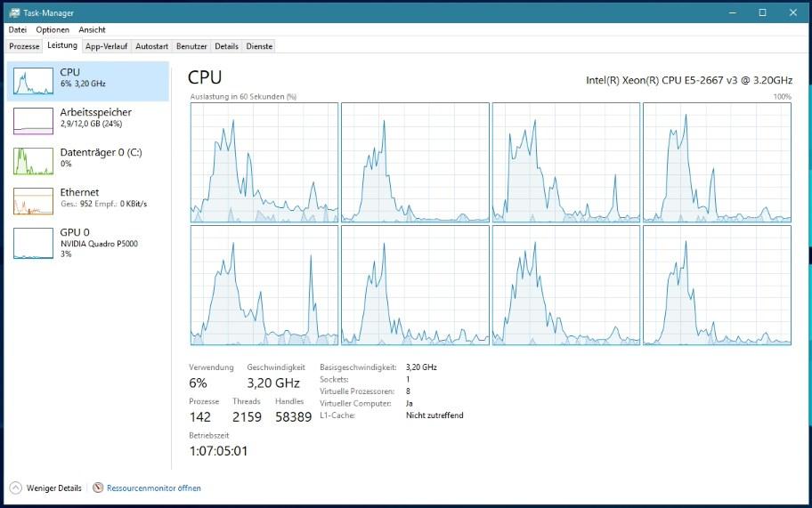Select the CPU mini graph thumbnail
812x508 pixels.
point(33,82)
